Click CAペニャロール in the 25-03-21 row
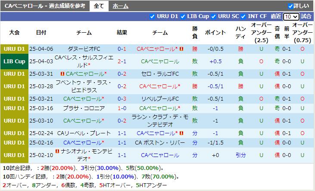The width and height of the screenshot is (315, 191). click(84, 99)
